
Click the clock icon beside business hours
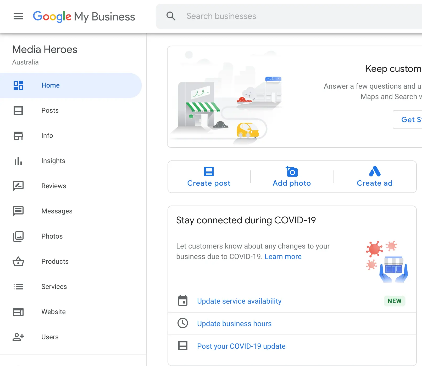(183, 323)
